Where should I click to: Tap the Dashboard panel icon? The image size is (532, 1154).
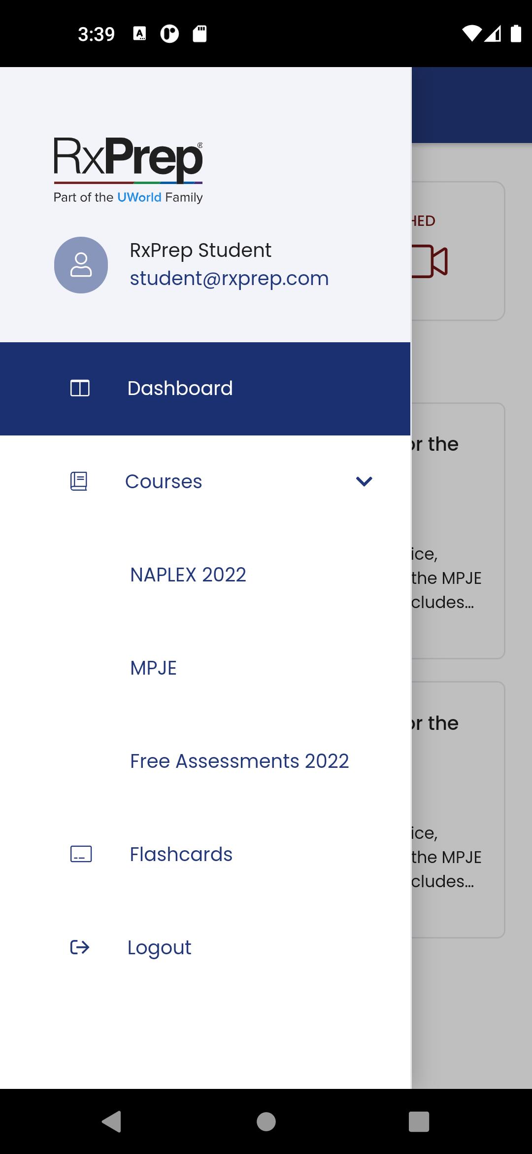coord(80,388)
